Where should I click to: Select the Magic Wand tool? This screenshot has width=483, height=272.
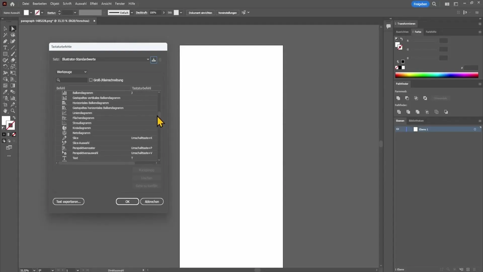coord(5,35)
